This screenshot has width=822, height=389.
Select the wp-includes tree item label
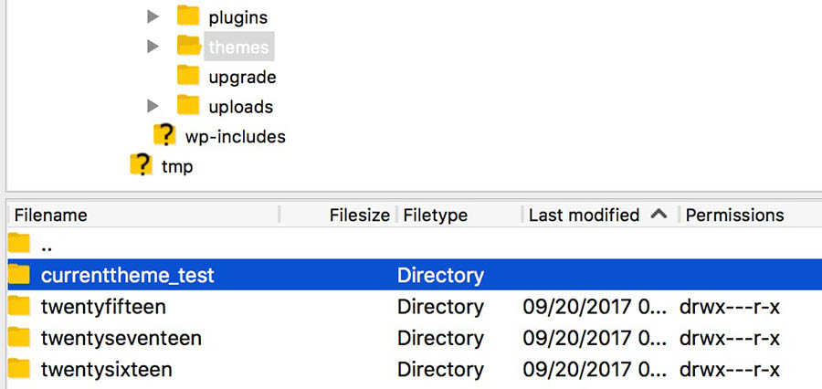(235, 137)
